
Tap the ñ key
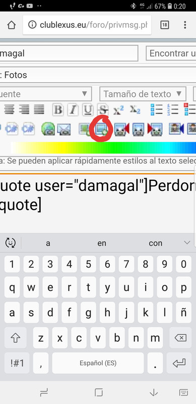183,313
